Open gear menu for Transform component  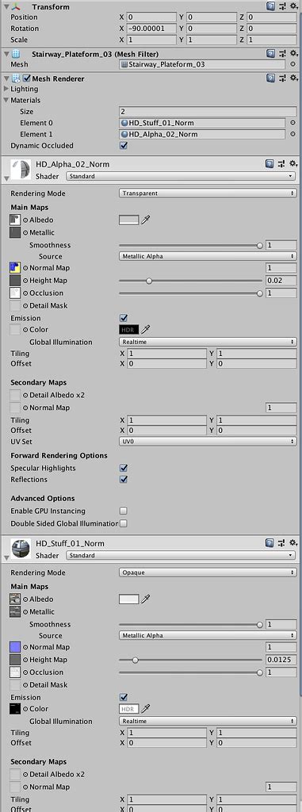294,6
